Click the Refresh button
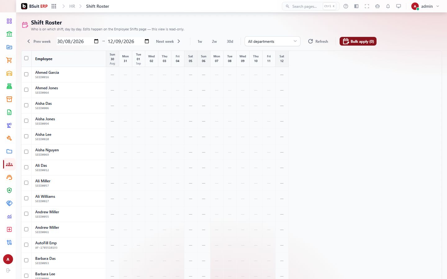This screenshot has width=447, height=279. coord(318,42)
